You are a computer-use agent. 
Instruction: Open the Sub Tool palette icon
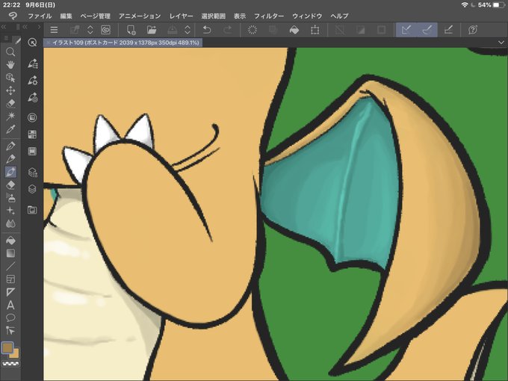32,63
